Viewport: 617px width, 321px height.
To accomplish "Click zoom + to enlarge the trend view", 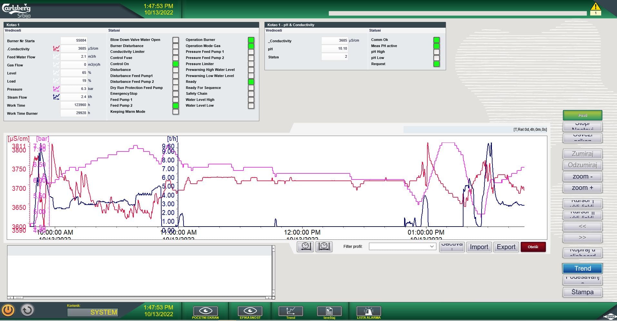I will tap(582, 188).
